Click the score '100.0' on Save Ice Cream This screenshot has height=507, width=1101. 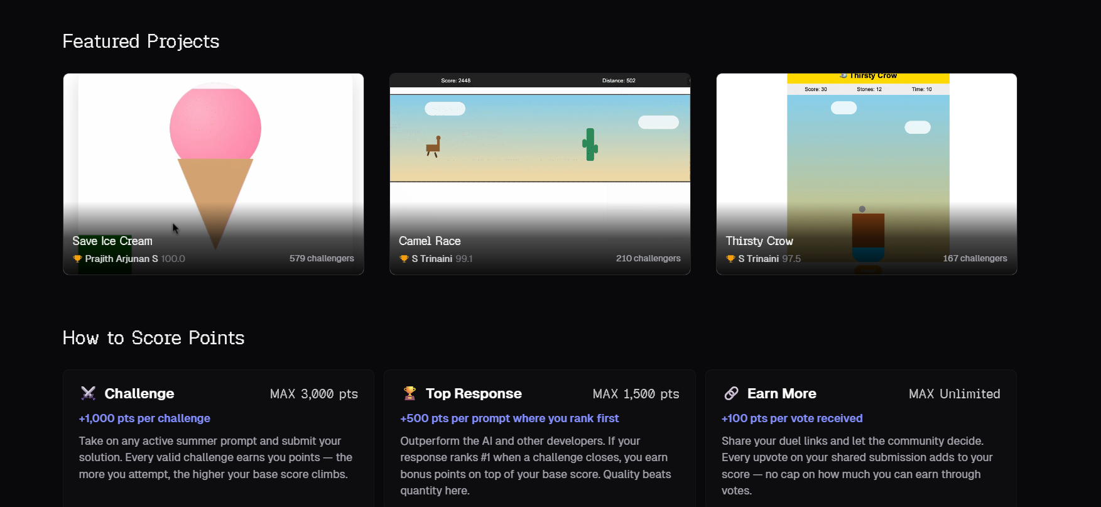[173, 259]
